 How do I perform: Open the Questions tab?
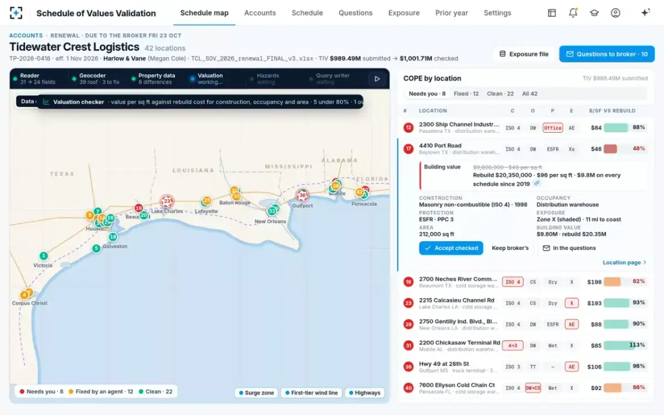pos(355,13)
